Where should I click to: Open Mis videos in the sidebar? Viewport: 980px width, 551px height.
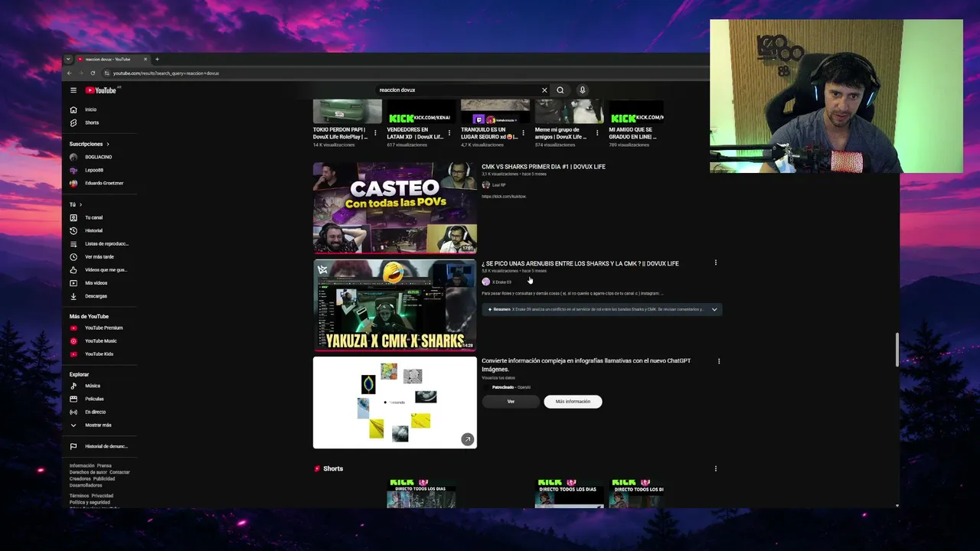click(96, 282)
